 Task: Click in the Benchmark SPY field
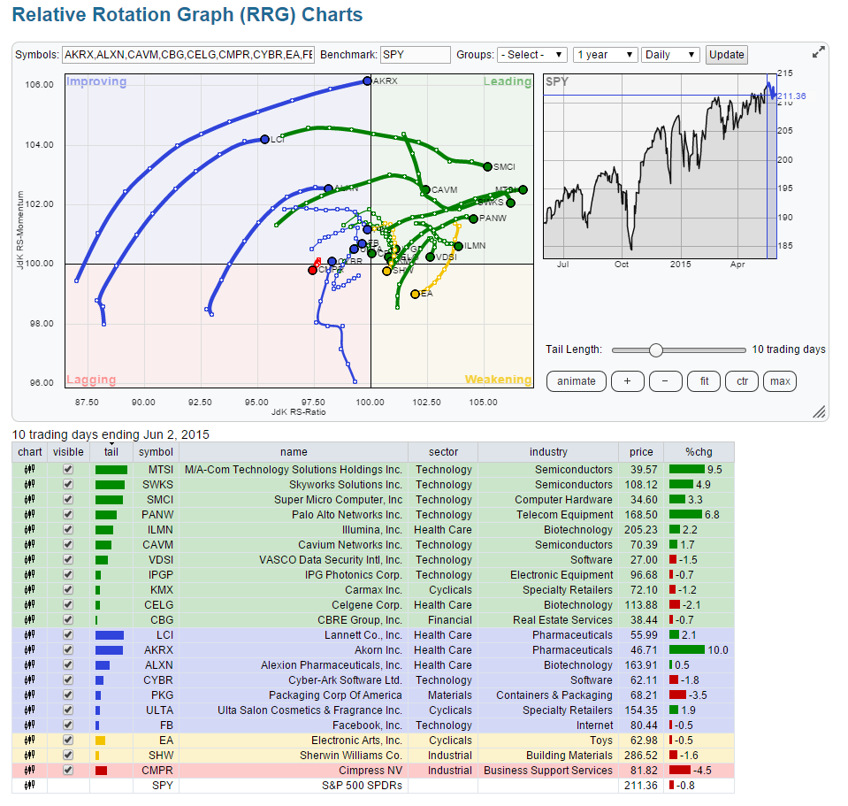pos(416,55)
